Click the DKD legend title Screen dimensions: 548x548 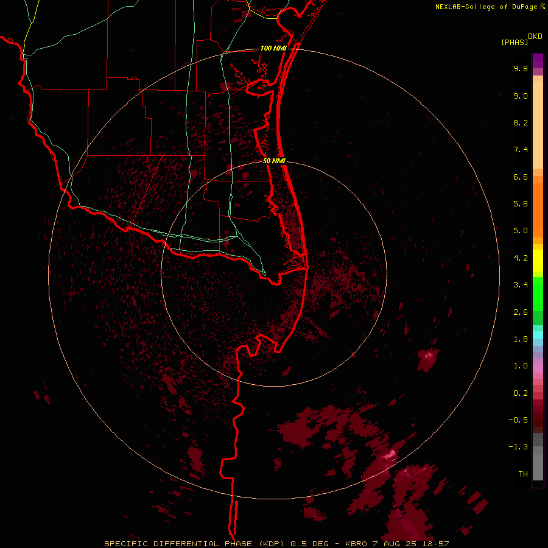click(x=535, y=37)
